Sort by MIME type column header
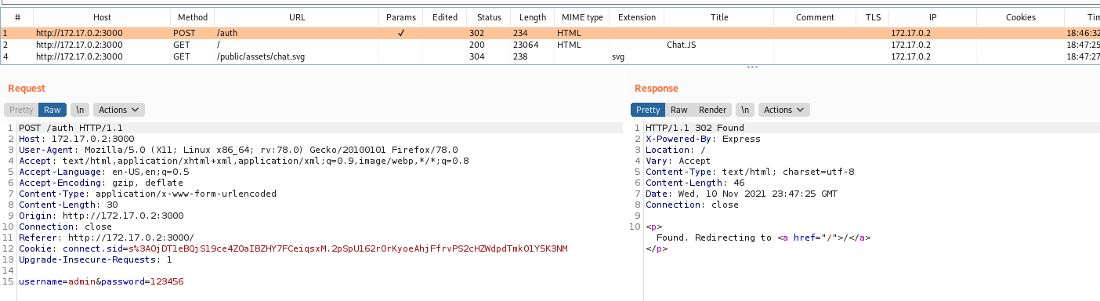The height and width of the screenshot is (301, 1100). 582,17
